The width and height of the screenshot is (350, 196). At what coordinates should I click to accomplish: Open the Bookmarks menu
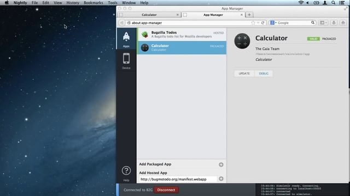[x=94, y=3]
